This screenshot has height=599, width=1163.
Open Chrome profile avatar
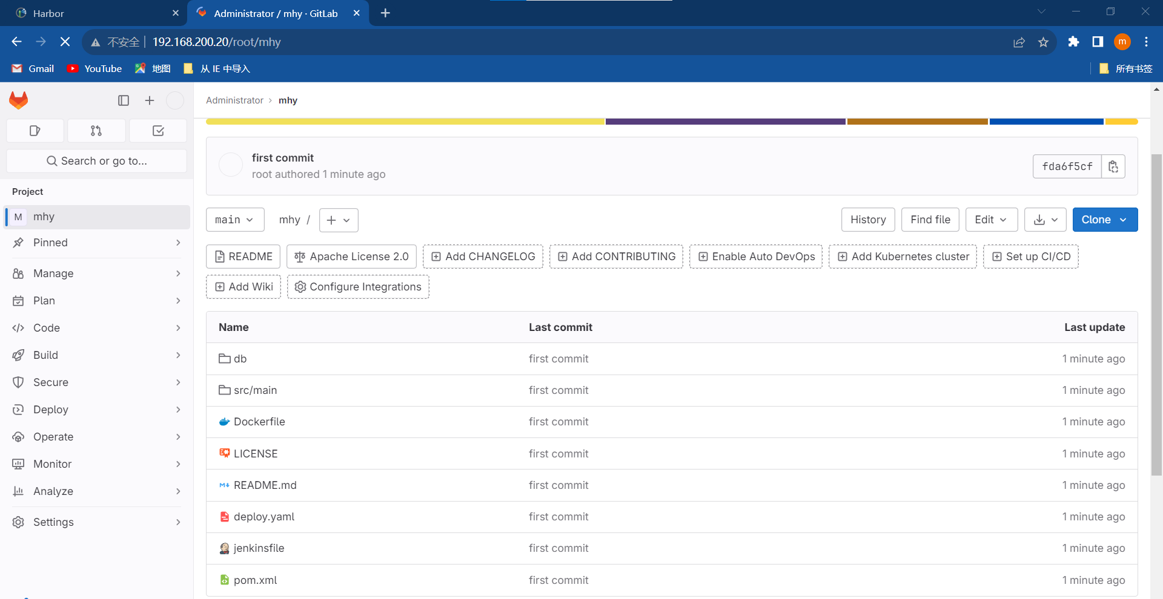coord(1122,42)
